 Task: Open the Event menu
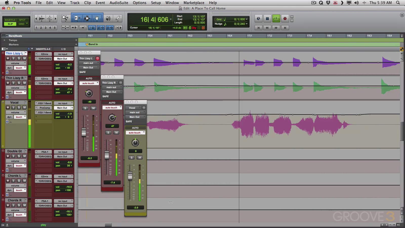pyautogui.click(x=100, y=3)
